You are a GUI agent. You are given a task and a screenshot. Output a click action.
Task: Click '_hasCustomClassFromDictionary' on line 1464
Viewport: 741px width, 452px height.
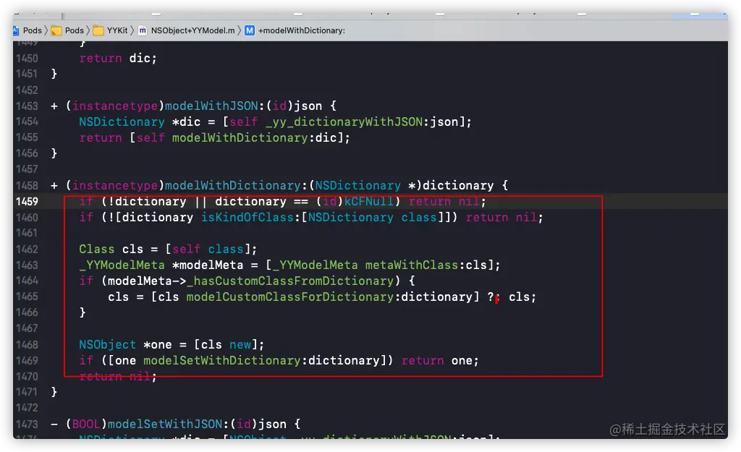pos(290,281)
